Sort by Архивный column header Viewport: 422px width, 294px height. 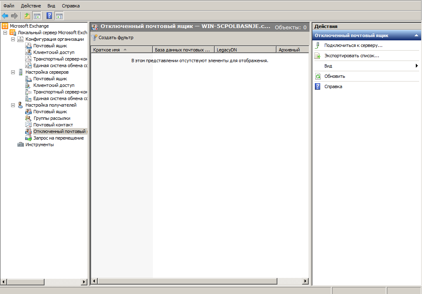tap(293, 50)
